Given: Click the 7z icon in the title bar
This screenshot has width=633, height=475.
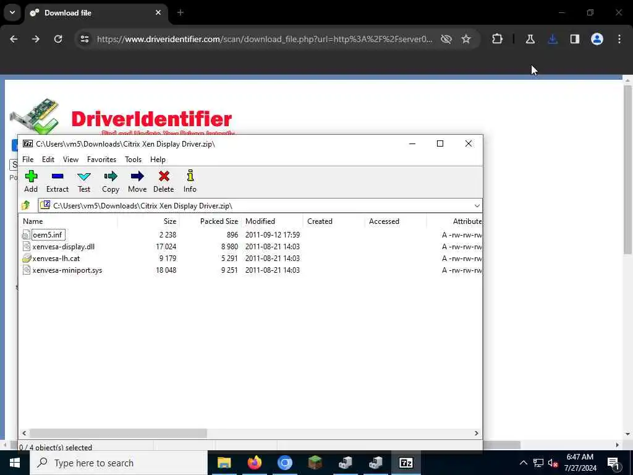Looking at the screenshot, I should pyautogui.click(x=27, y=143).
